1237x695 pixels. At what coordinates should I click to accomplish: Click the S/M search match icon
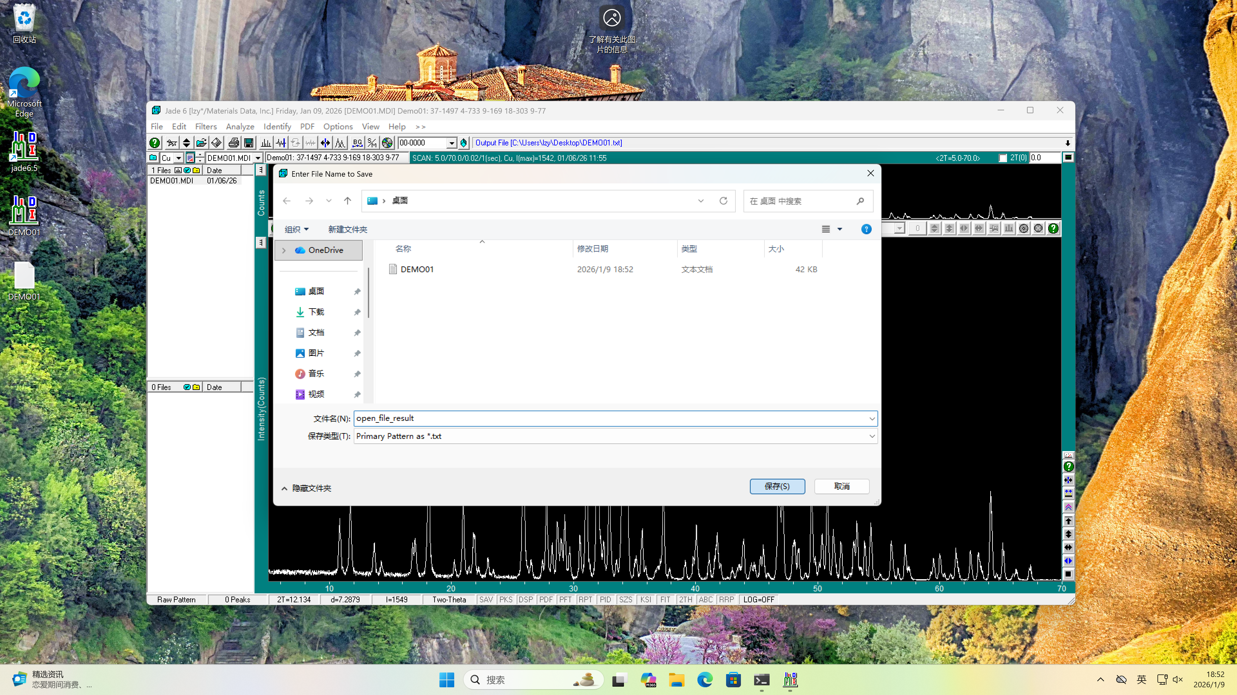(x=372, y=143)
